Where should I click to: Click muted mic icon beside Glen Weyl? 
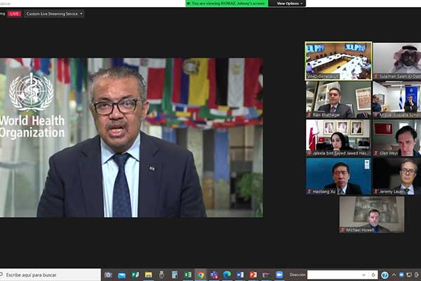click(x=376, y=153)
